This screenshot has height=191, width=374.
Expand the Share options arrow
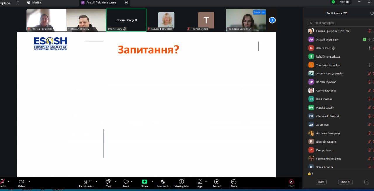pos(152,182)
